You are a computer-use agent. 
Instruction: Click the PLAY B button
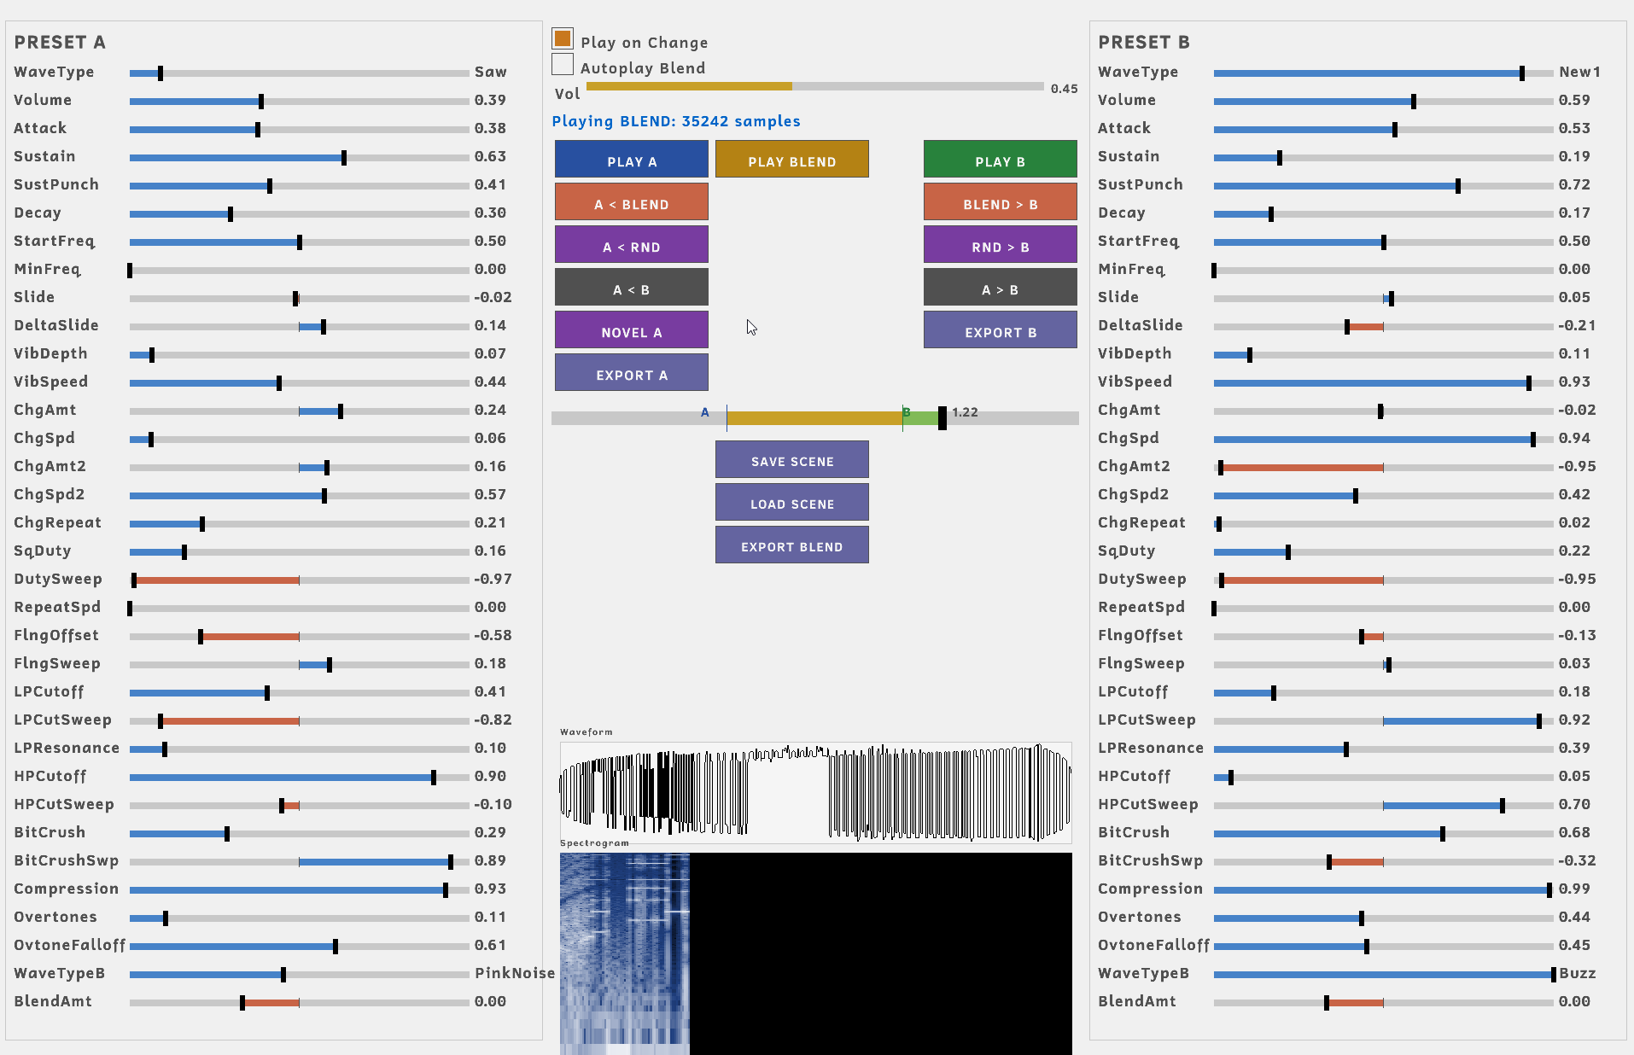coord(1001,160)
